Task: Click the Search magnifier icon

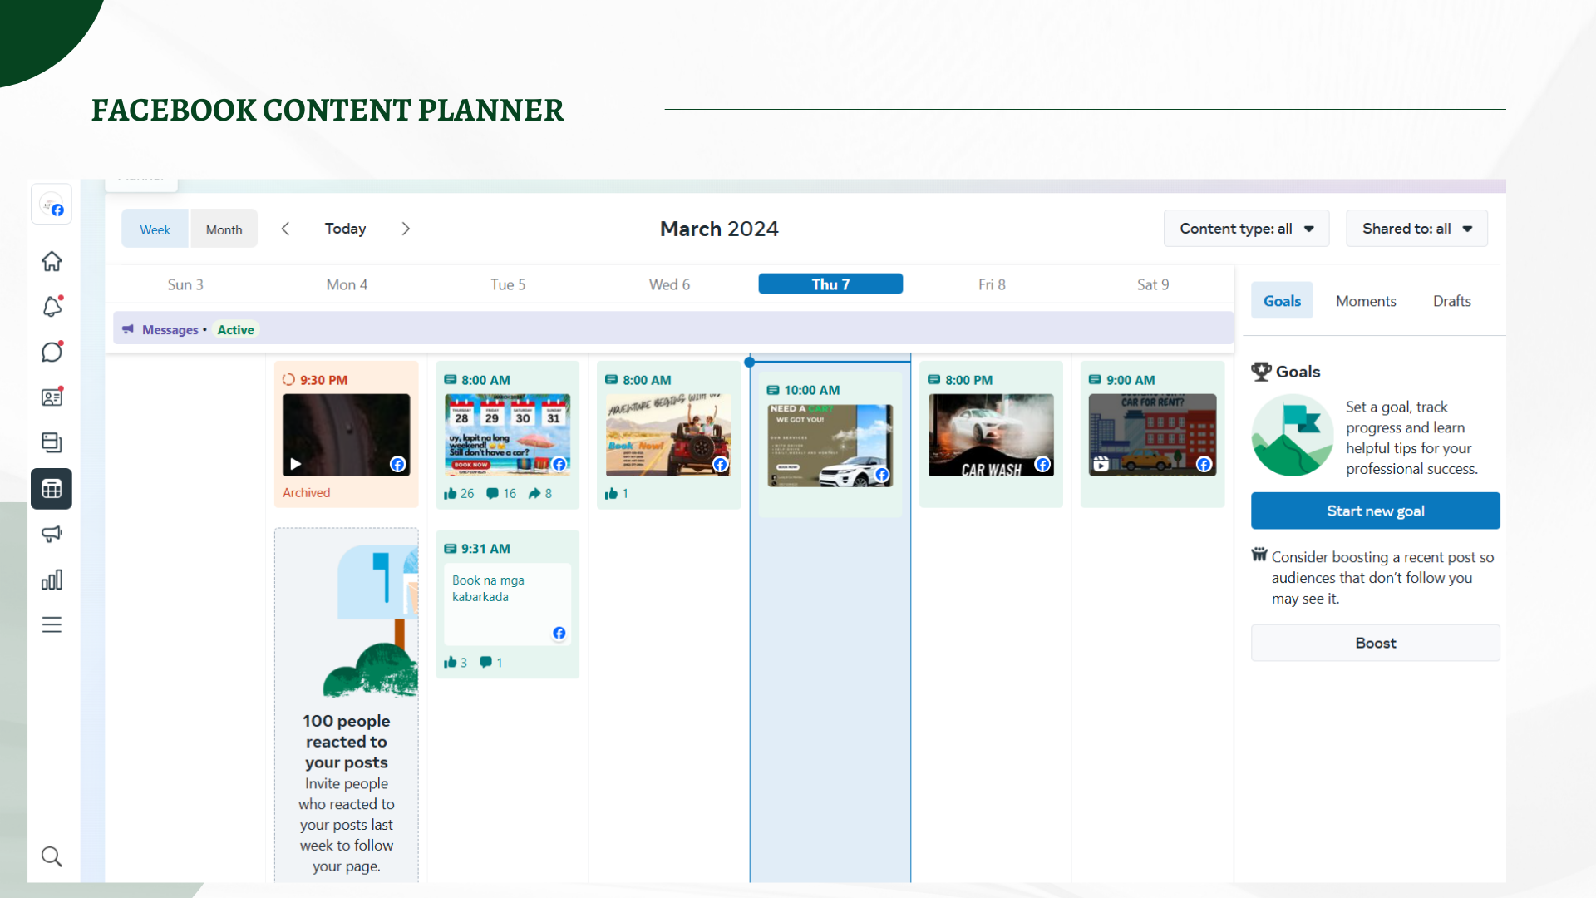Action: point(52,856)
